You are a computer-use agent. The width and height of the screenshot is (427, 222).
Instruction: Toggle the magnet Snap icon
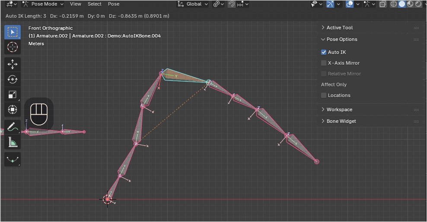[232, 4]
